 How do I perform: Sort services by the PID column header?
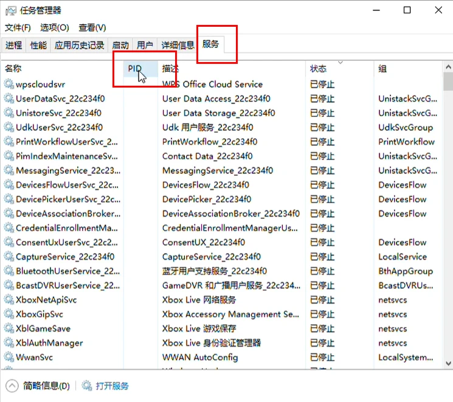pyautogui.click(x=140, y=69)
